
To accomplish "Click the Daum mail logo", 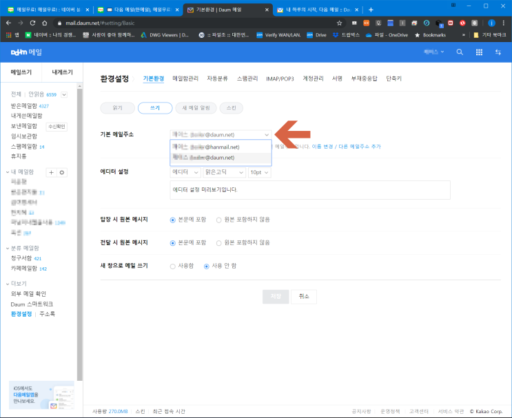I will [26, 52].
